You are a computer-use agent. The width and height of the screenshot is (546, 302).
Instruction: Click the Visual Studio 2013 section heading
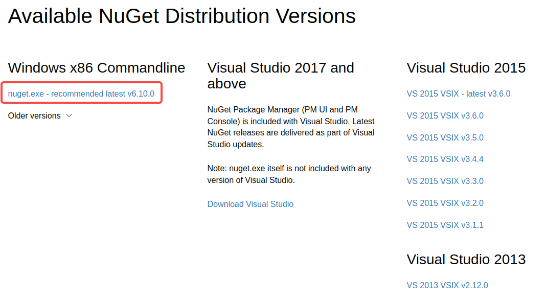466,260
